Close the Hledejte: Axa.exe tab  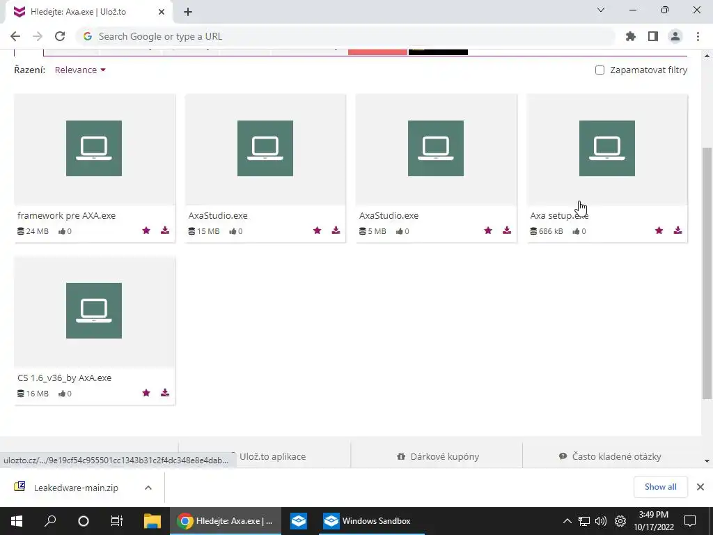[162, 12]
